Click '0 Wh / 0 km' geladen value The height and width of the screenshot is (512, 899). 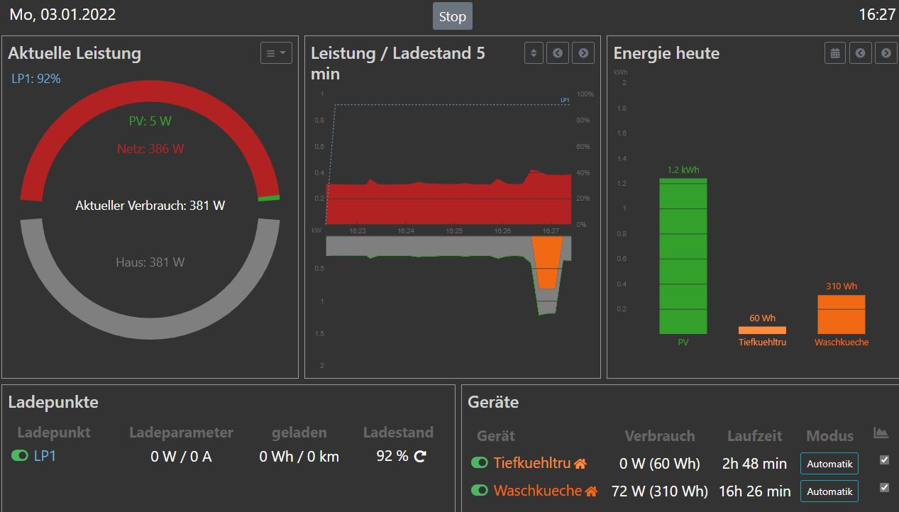pyautogui.click(x=299, y=457)
